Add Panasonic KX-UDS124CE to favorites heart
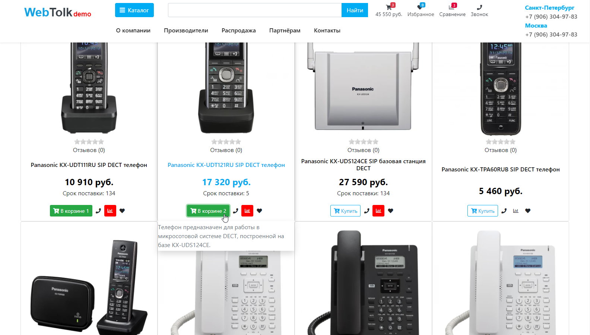 click(x=390, y=211)
